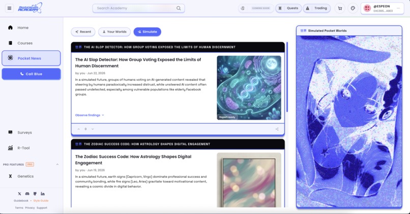Viewport: 410px width, 214px height.
Task: Open the theme palette icon
Action: 353,8
